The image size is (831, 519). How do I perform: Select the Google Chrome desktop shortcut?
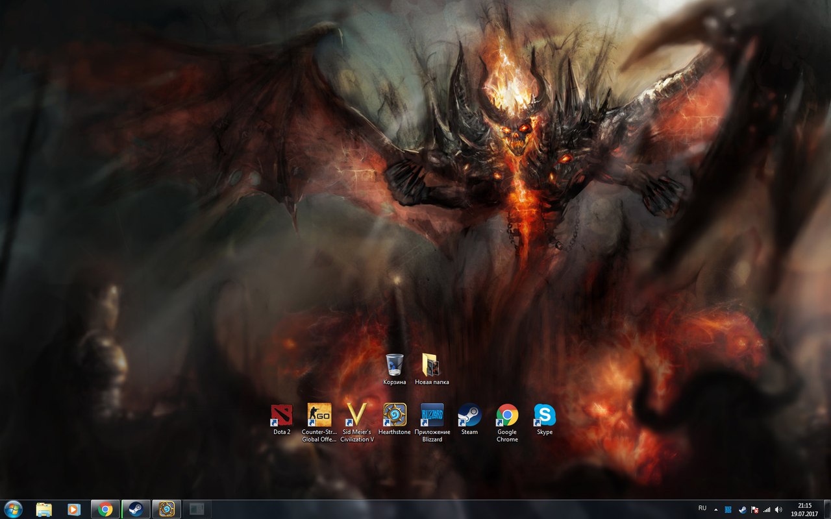[x=507, y=416]
